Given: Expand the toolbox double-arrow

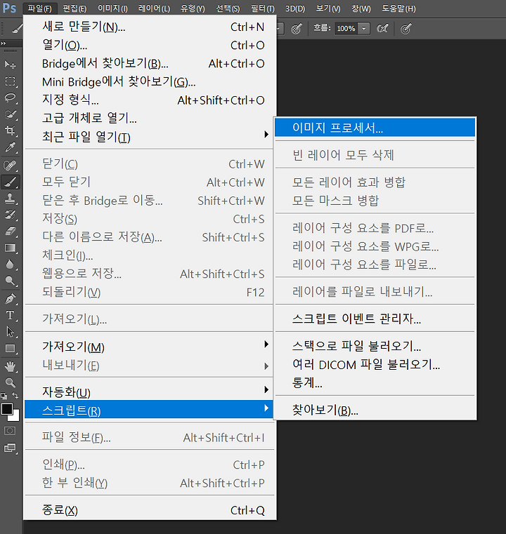Looking at the screenshot, I should 4,44.
